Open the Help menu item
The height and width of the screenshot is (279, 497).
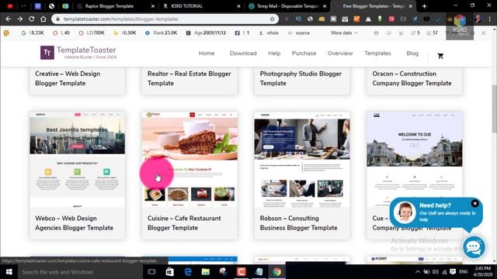coord(274,53)
